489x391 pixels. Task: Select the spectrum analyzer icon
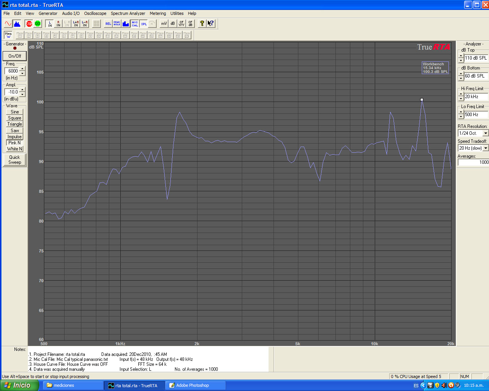pyautogui.click(x=17, y=24)
